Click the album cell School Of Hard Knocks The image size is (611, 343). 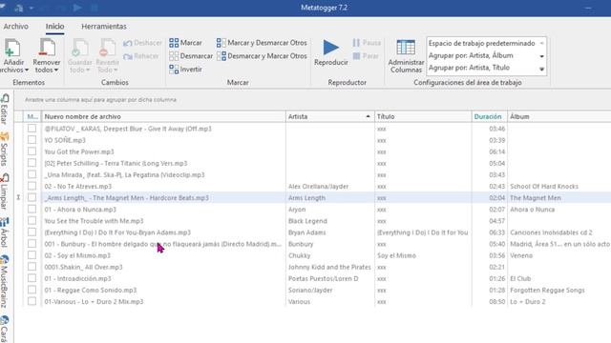point(544,187)
